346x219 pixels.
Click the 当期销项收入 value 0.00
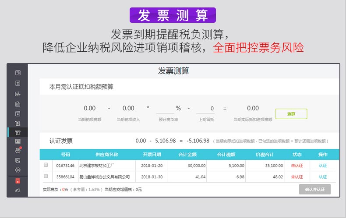click(x=128, y=108)
